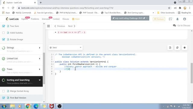Show more bookmarks with the chevron
The width and height of the screenshot is (193, 109).
[153, 13]
